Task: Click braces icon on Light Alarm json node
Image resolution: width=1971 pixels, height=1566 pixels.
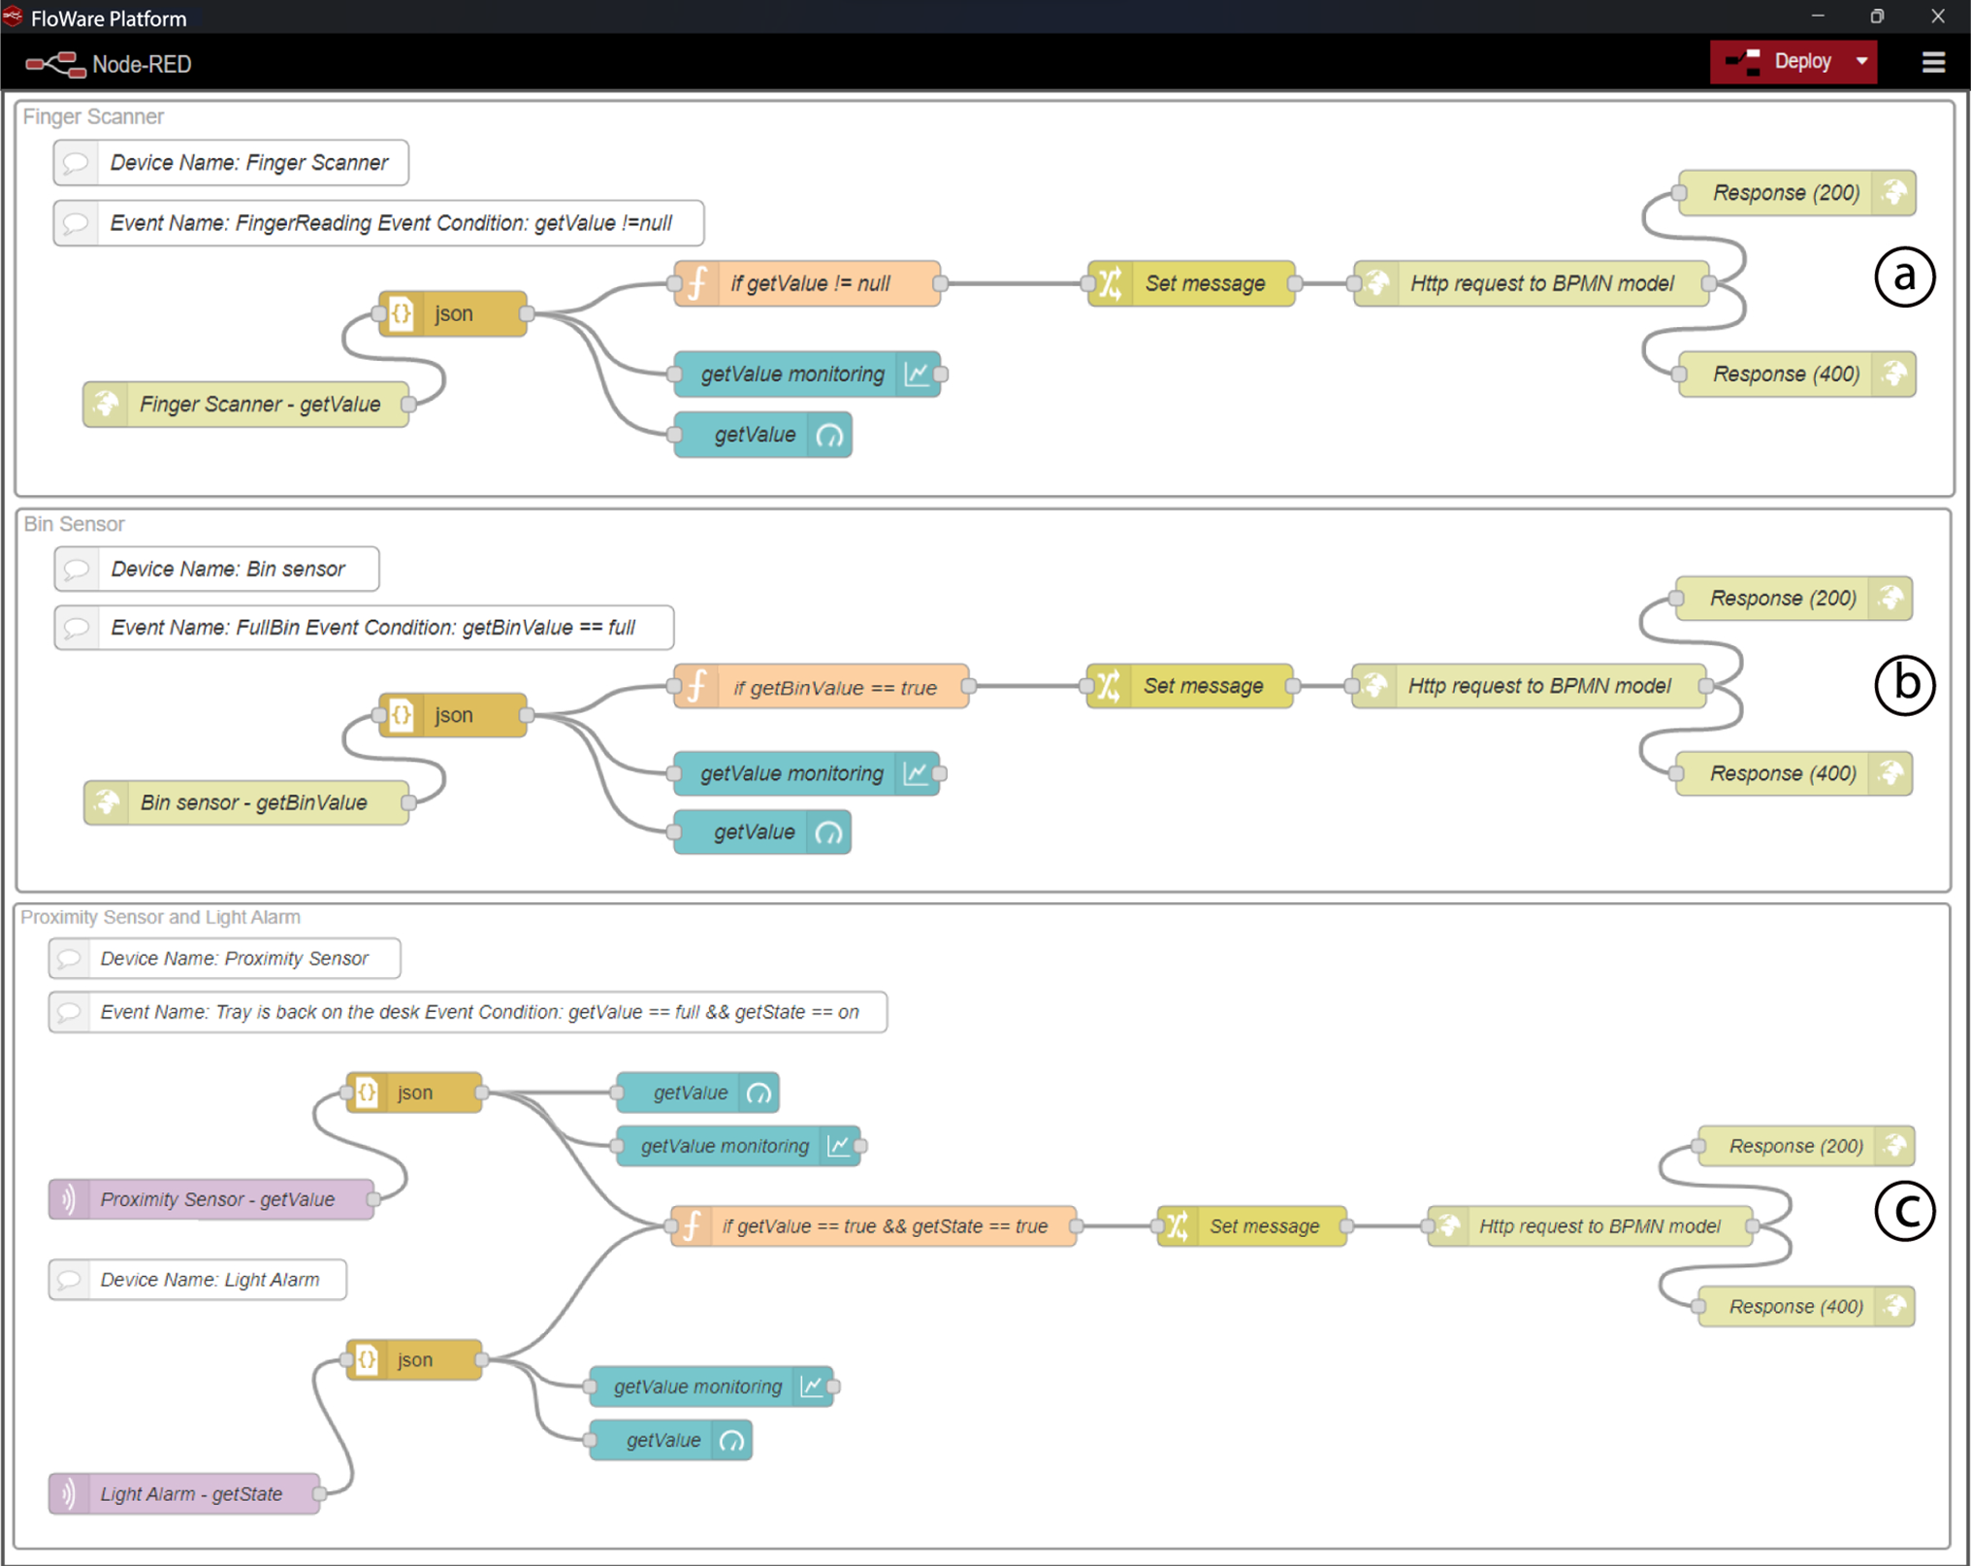Action: pos(367,1359)
